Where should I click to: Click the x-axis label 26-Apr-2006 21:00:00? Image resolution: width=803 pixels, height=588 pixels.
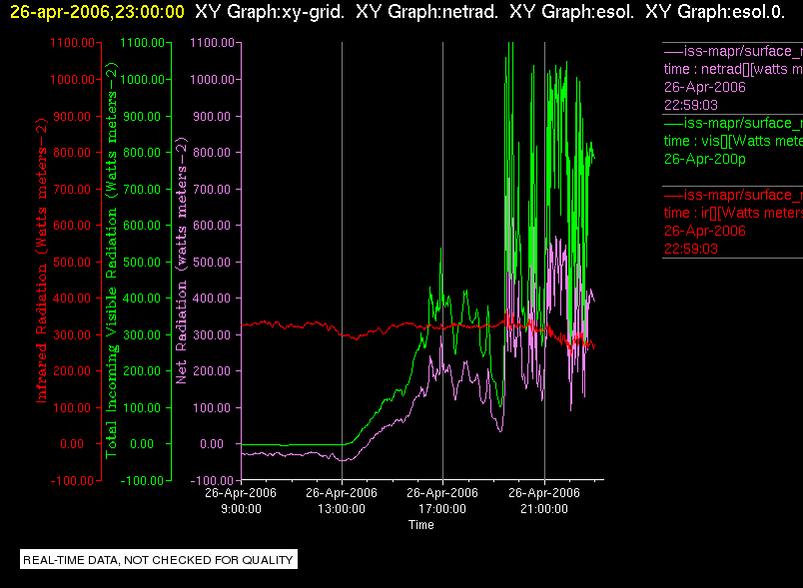[x=544, y=500]
